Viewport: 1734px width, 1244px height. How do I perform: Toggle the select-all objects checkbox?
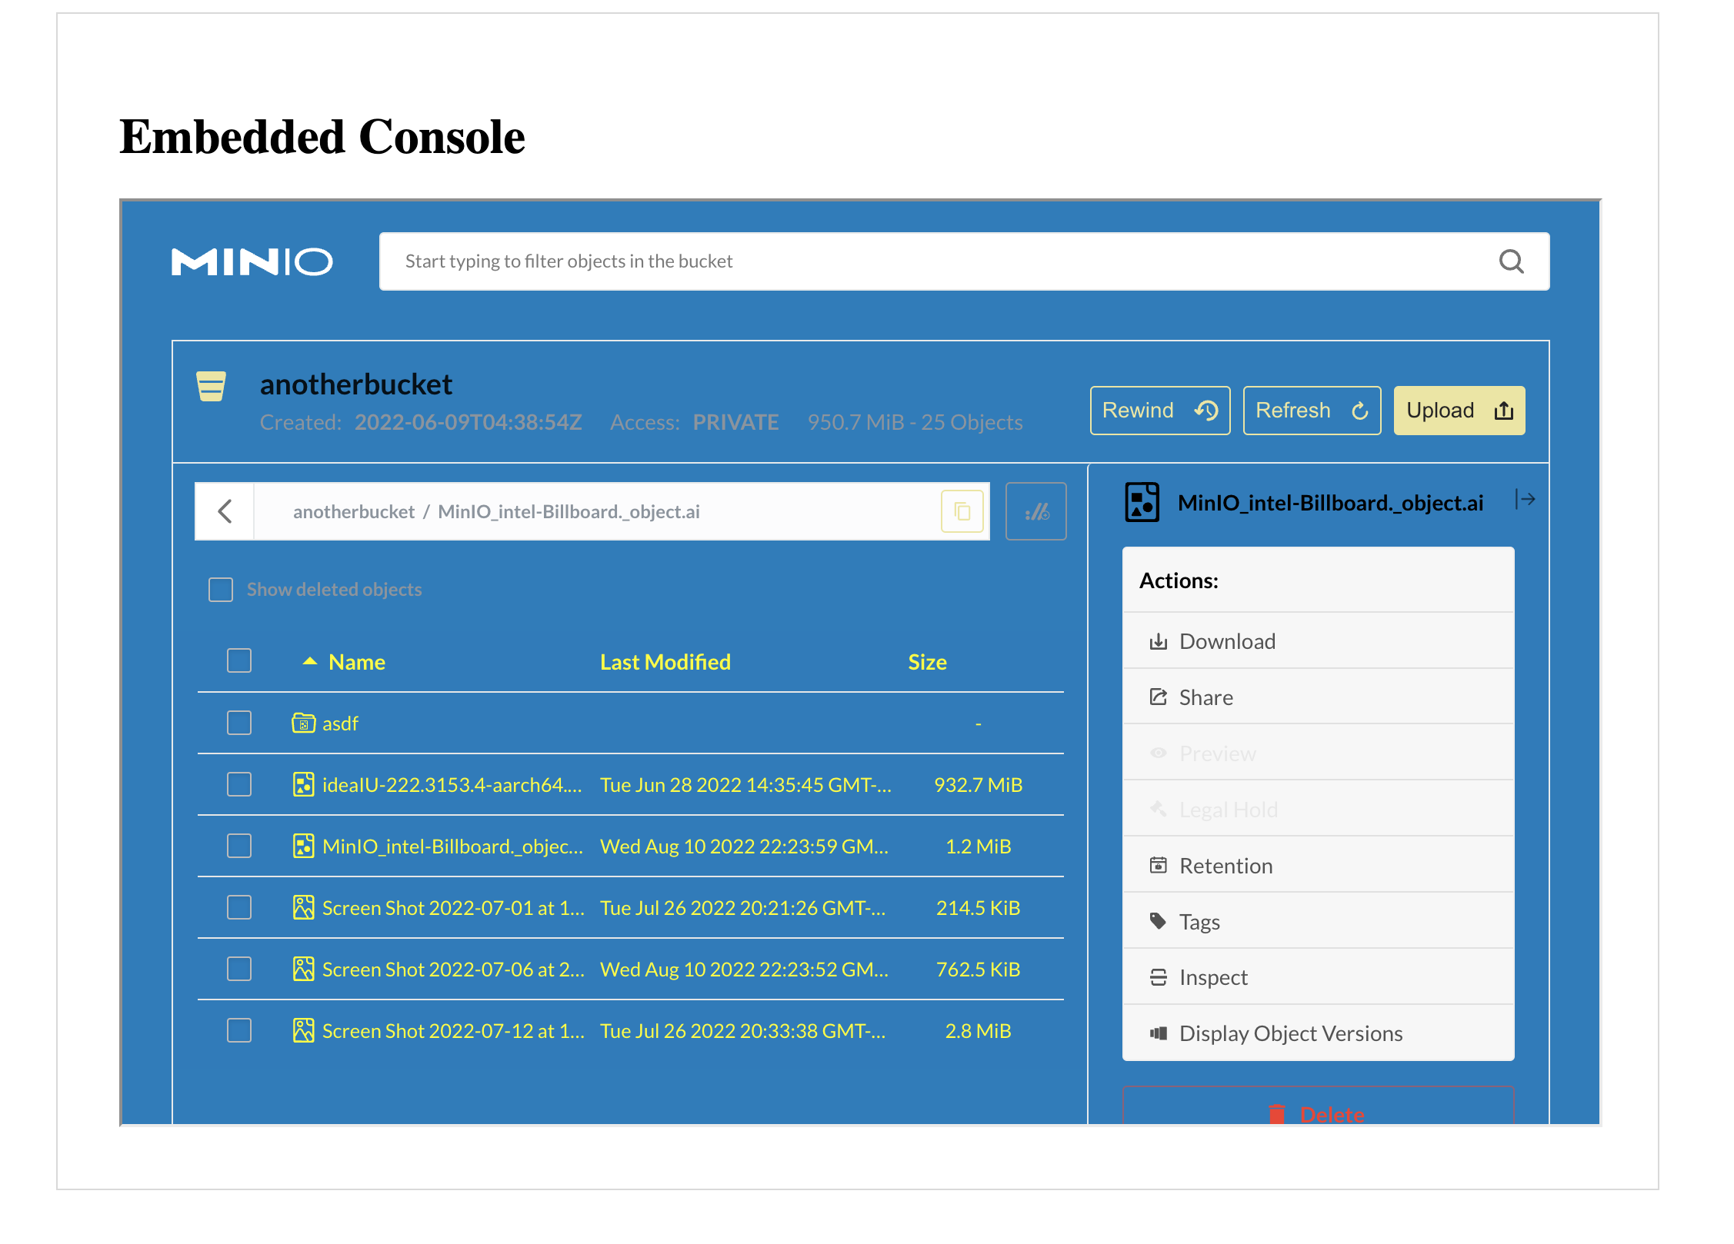[239, 661]
